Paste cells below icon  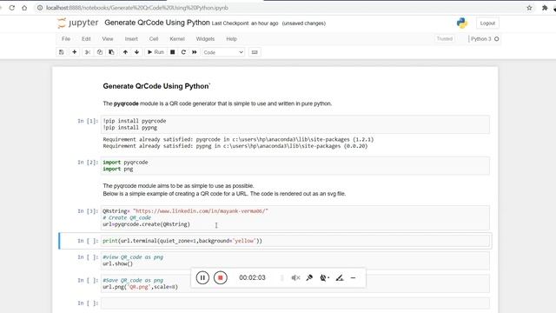click(111, 52)
